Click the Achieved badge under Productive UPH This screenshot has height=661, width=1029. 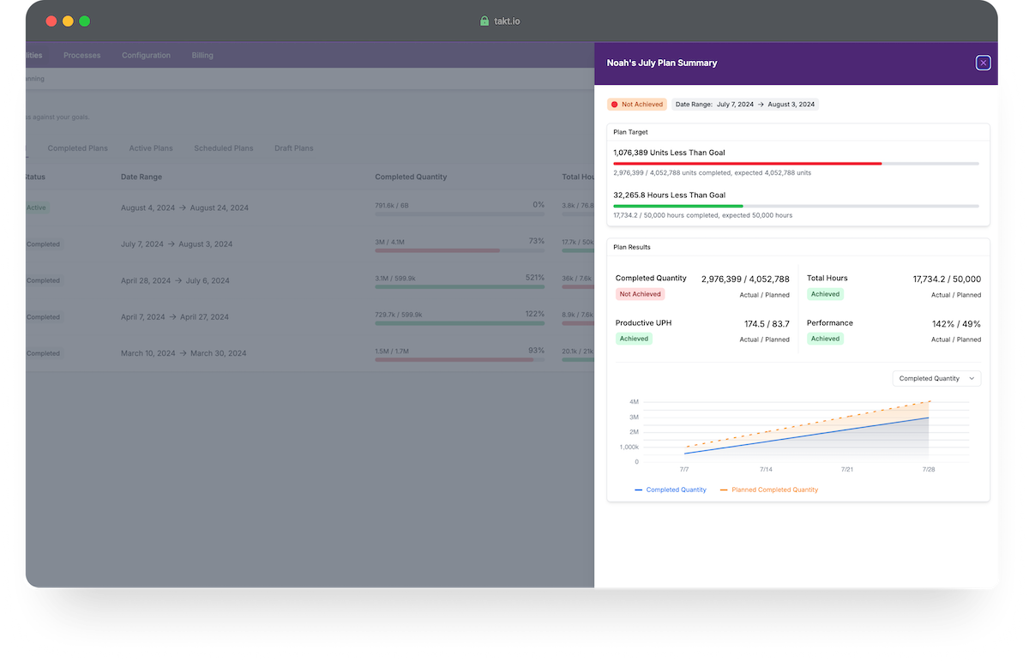634,339
